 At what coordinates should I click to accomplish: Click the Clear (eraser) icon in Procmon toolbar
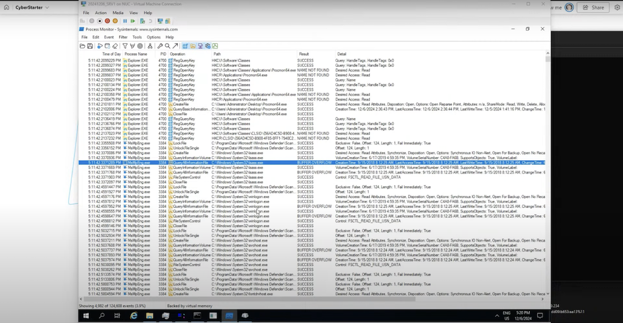115,46
